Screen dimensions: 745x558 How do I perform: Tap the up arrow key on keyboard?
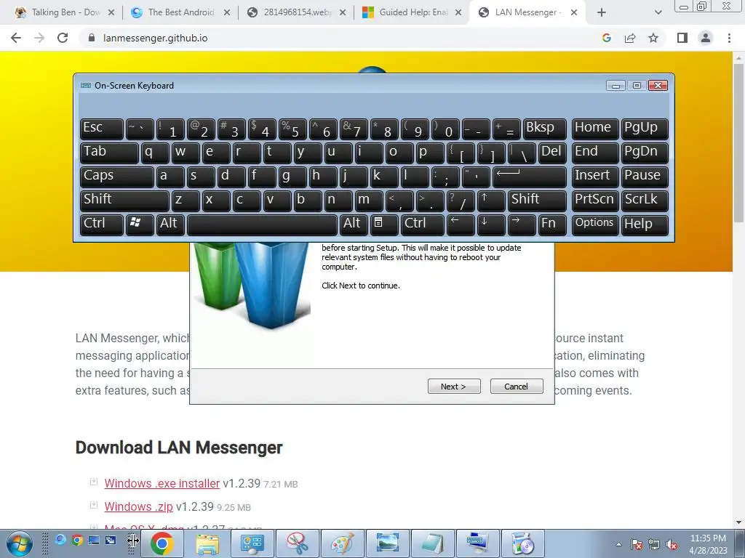point(491,200)
